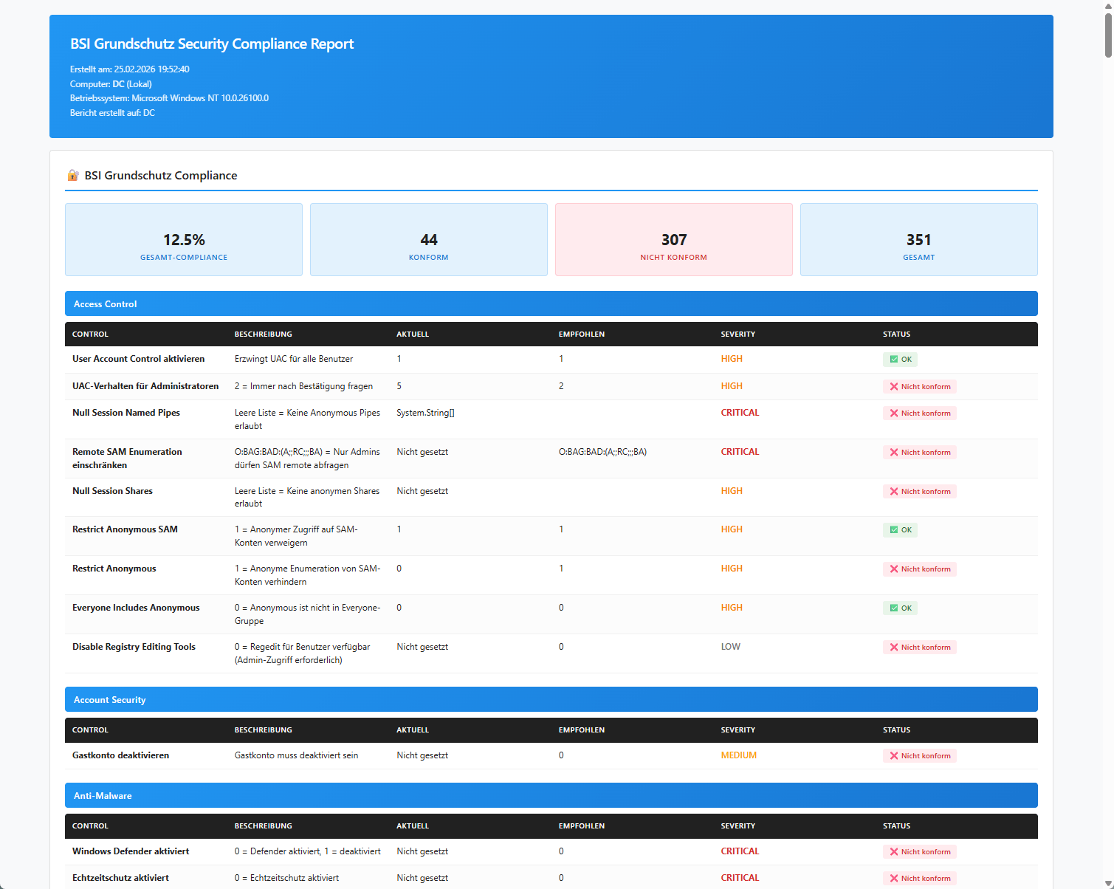Click the OK status of Everyone Includes Anonymous
The height and width of the screenshot is (889, 1114).
coord(900,608)
